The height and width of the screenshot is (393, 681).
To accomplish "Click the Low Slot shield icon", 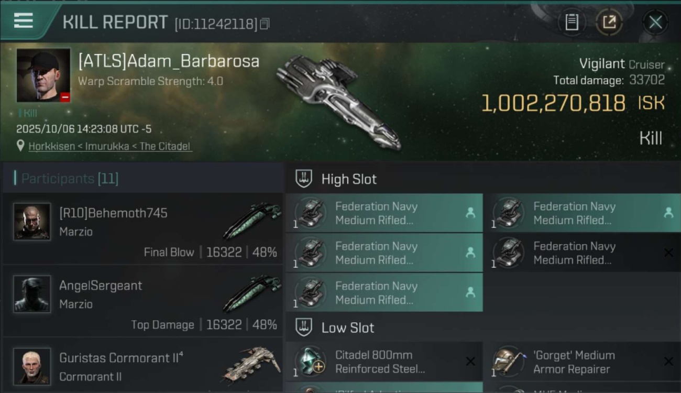I will [304, 327].
